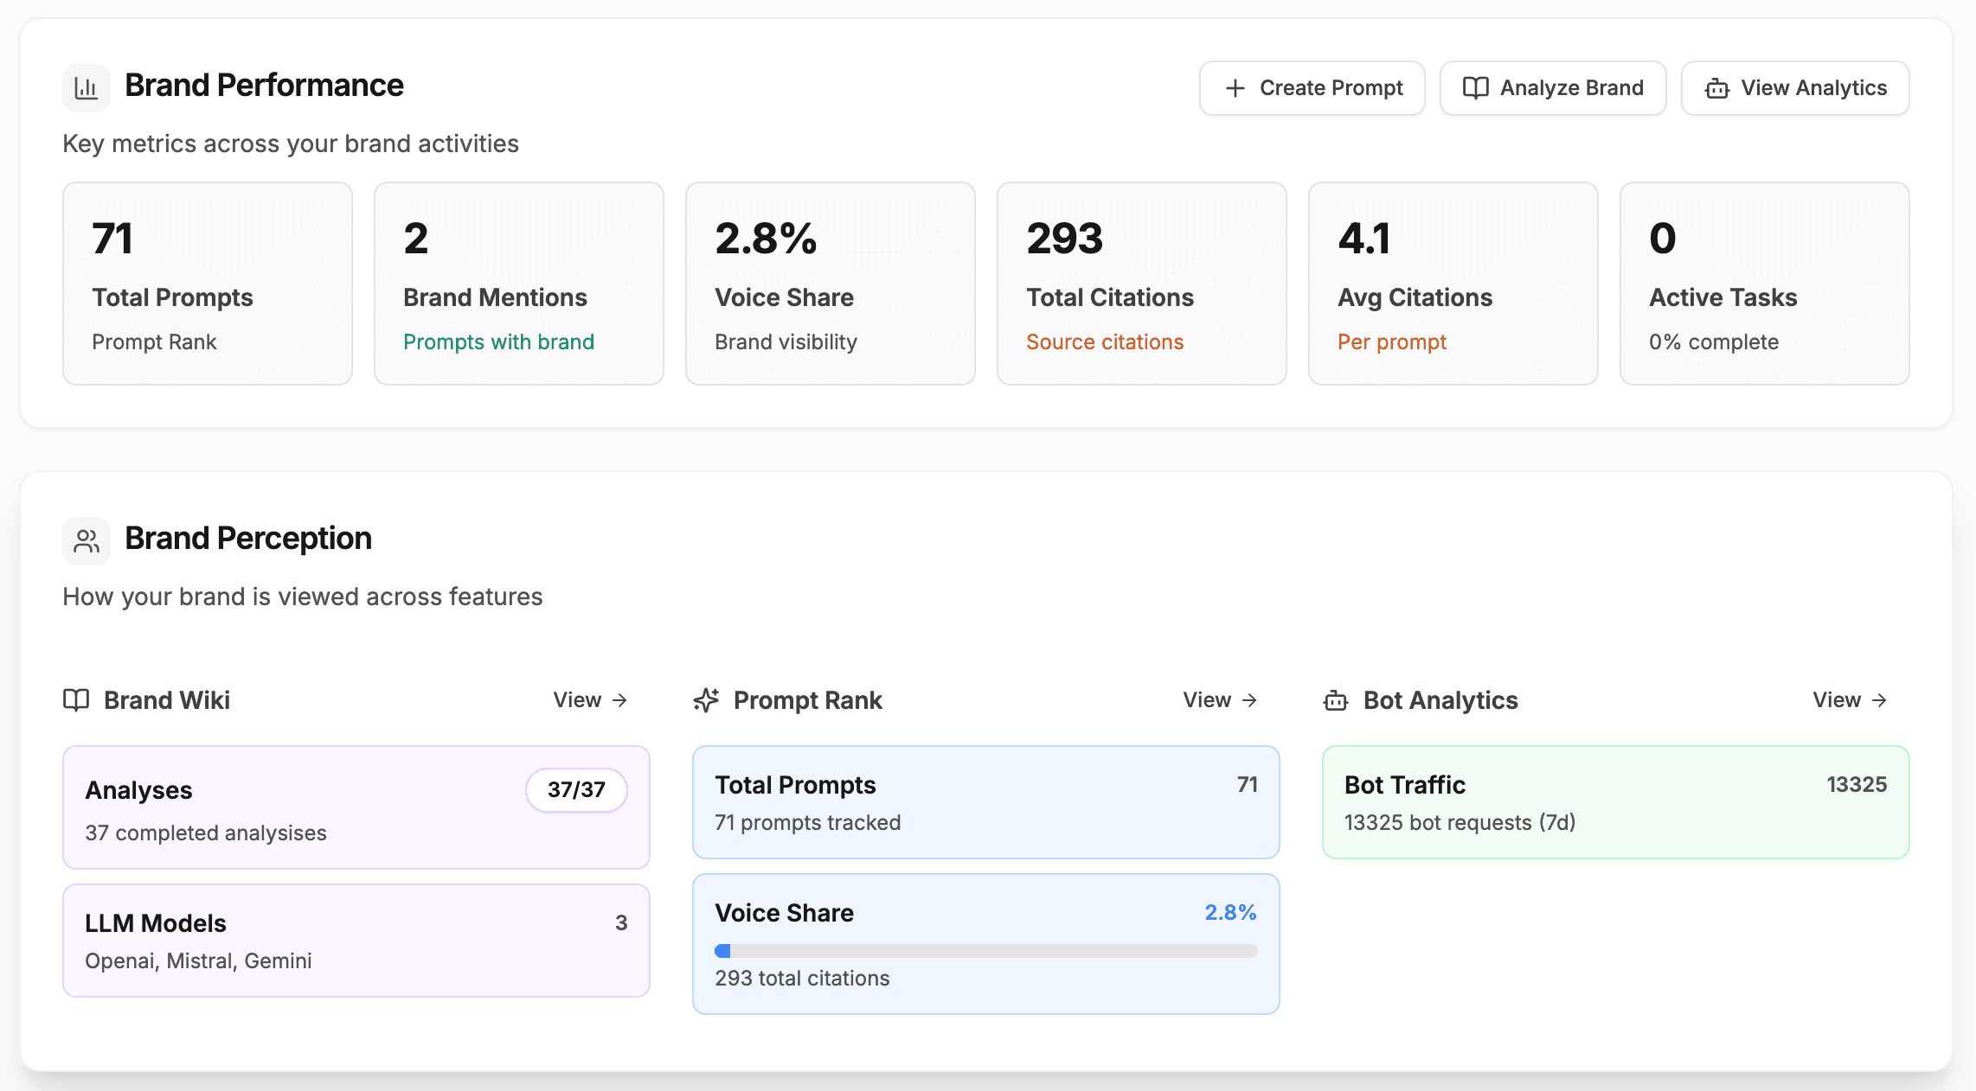Open Create Prompt
Viewport: 1976px width, 1091px height.
tap(1312, 87)
